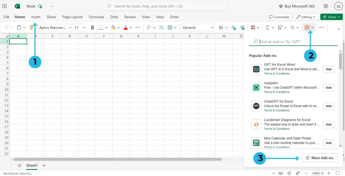Toggle Bold formatting
Image resolution: width=345 pixels, height=176 pixels.
(92, 28)
